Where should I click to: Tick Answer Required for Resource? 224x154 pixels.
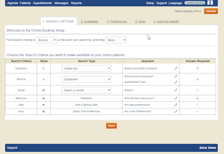coord(197,98)
